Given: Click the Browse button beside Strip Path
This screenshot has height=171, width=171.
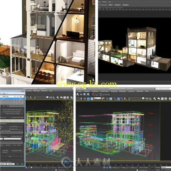Looking at the screenshot, I should [19, 145].
